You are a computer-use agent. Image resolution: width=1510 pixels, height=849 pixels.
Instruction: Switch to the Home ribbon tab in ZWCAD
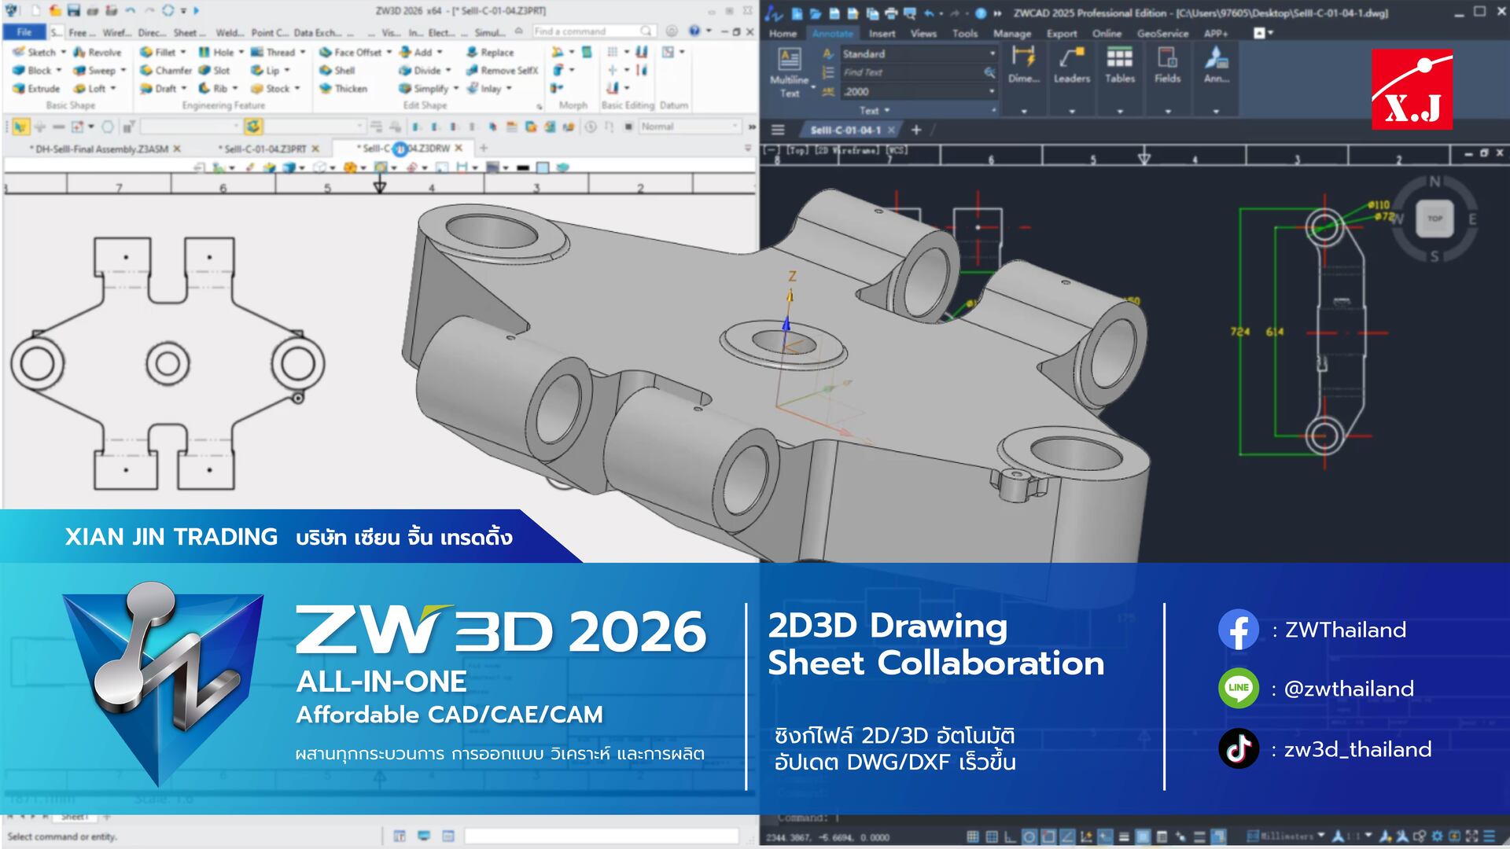point(783,35)
